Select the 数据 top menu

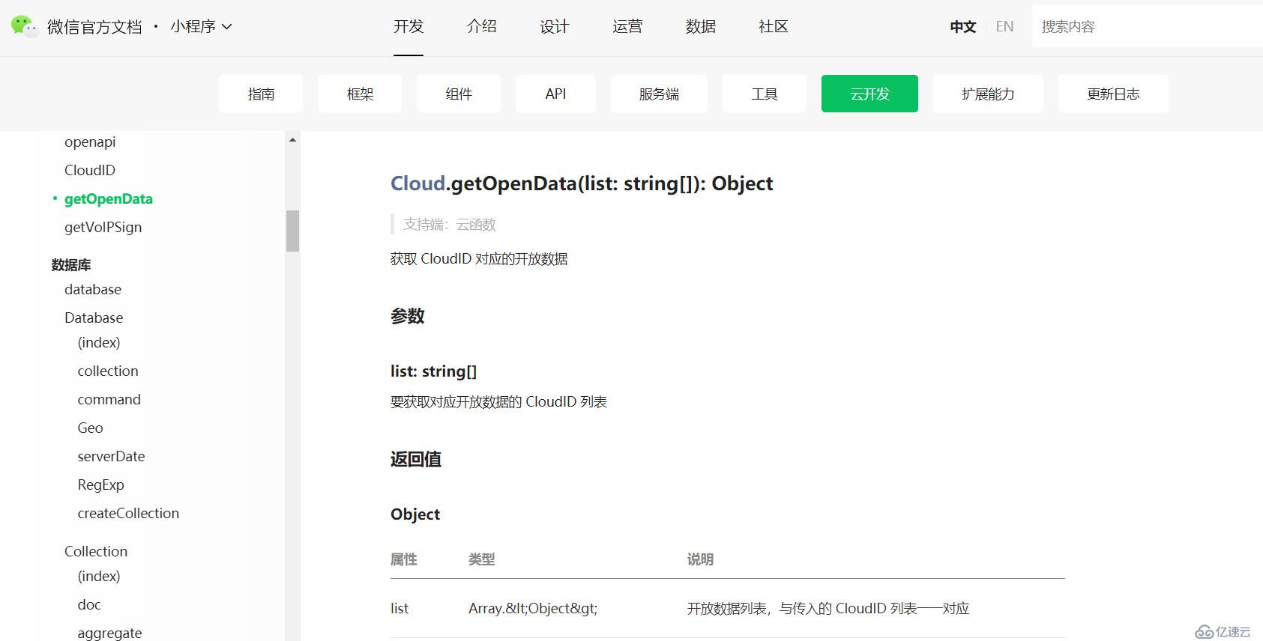700,26
